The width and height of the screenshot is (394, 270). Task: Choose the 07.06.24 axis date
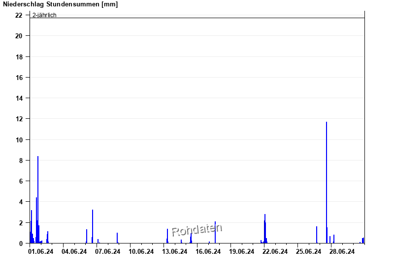coord(107,252)
